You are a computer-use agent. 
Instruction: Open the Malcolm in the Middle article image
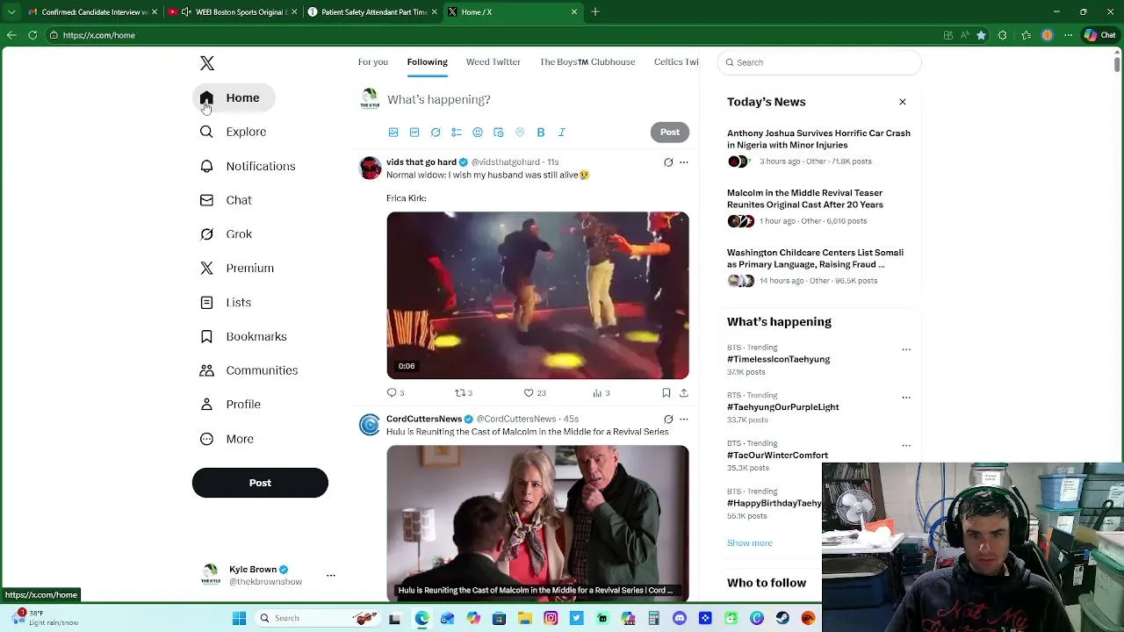tap(537, 523)
